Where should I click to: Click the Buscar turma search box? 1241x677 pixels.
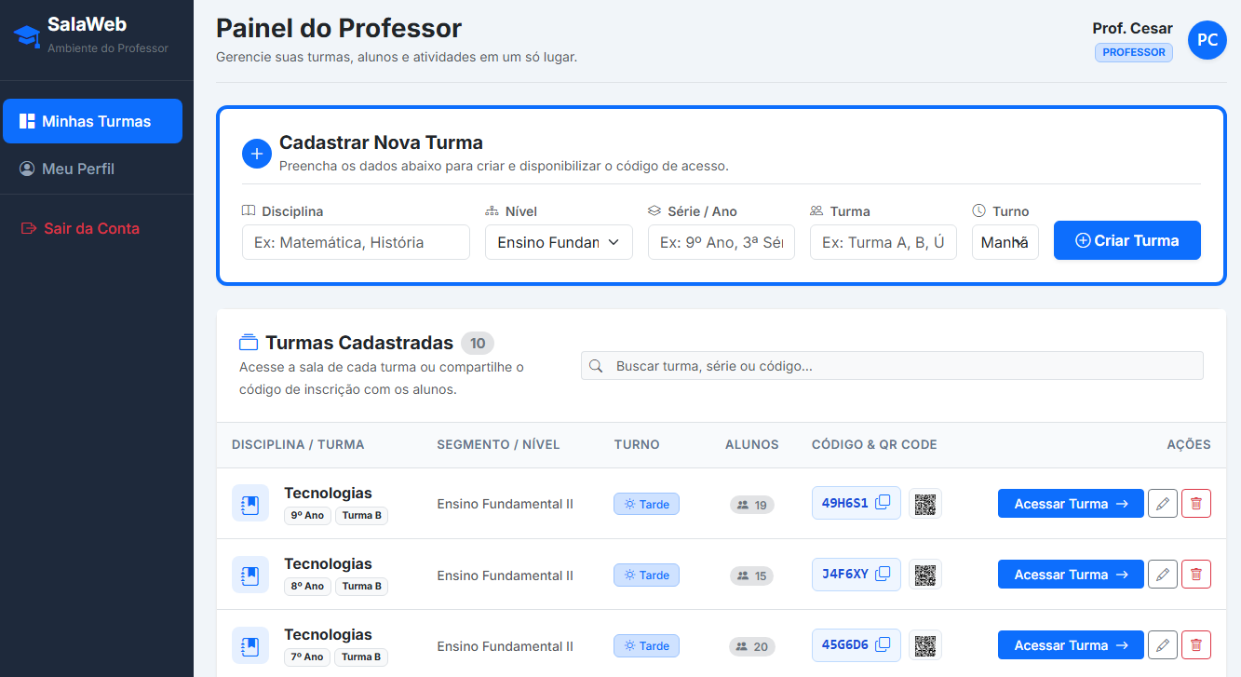(892, 366)
